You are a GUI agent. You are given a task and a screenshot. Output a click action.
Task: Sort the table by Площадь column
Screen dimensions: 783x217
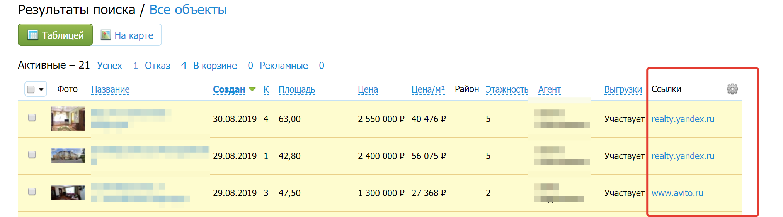pyautogui.click(x=297, y=89)
